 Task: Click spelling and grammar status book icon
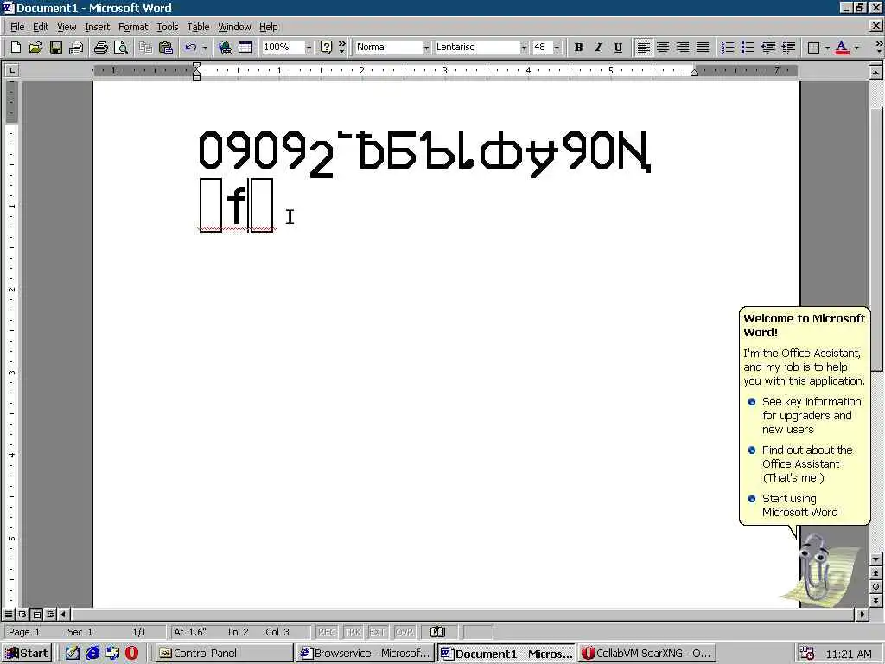click(x=437, y=632)
